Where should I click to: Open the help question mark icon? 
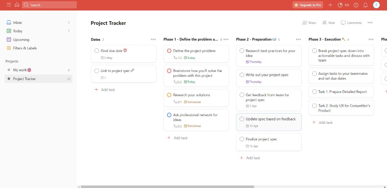coord(355,5)
